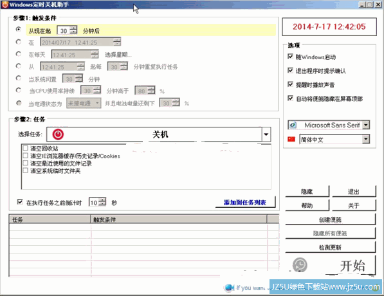Click the app icon in the title bar

coord(5,5)
